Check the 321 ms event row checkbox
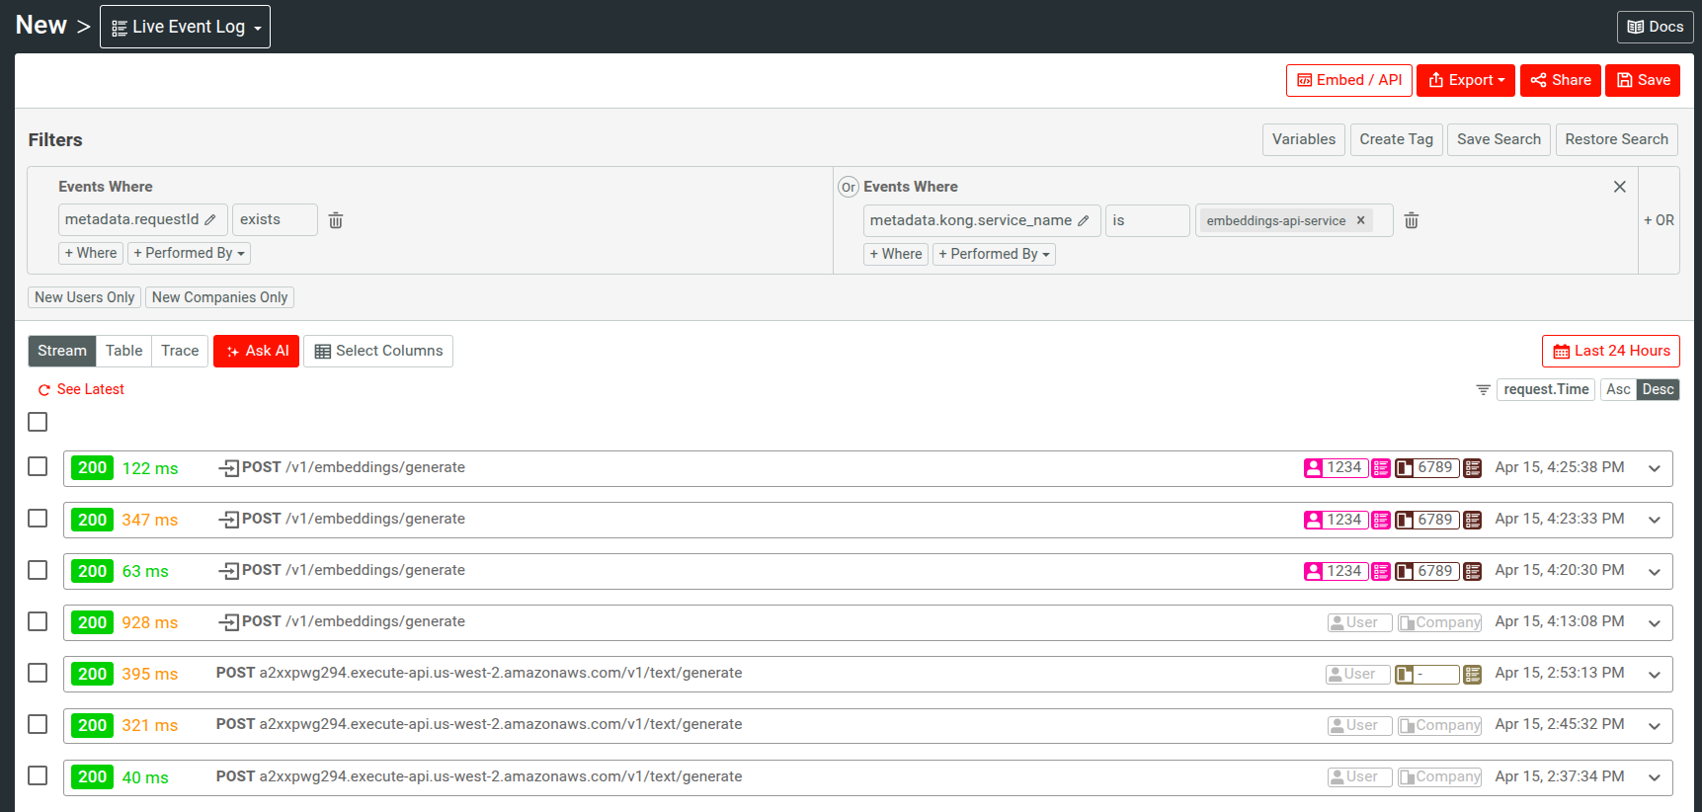Image resolution: width=1702 pixels, height=812 pixels. point(38,724)
